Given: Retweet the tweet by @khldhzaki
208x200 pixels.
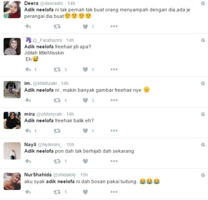Looking at the screenshot, I should pos(57,100).
